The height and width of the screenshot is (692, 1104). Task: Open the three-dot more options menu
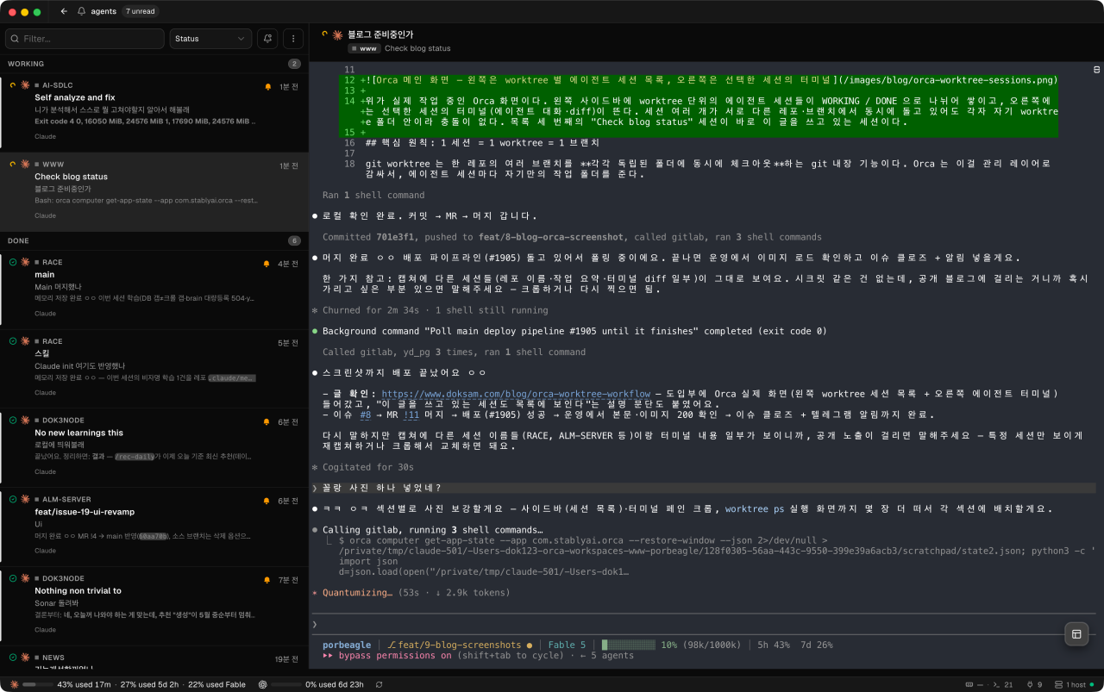pyautogui.click(x=293, y=39)
